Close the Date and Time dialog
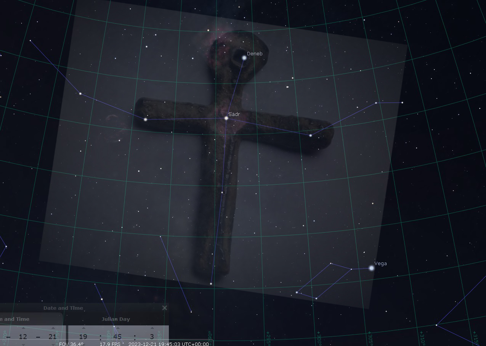 [x=165, y=308]
